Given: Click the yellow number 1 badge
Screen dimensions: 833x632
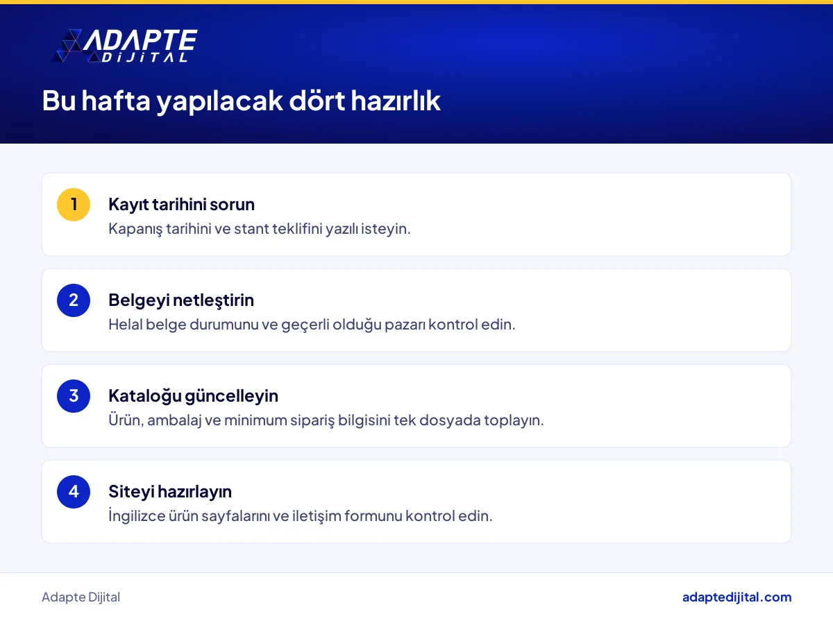Looking at the screenshot, I should [74, 205].
